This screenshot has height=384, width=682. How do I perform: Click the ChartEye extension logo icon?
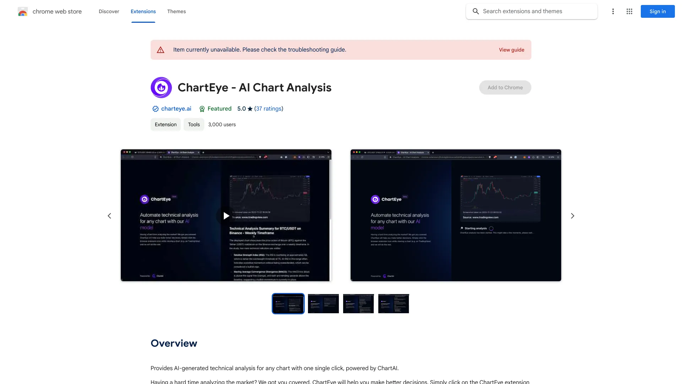[x=161, y=87]
